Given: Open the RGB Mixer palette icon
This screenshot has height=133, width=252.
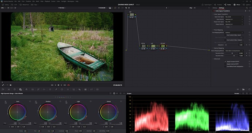Looking at the screenshot, I should (27, 89).
